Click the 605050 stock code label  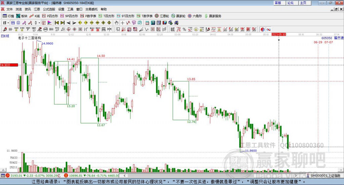click(327, 38)
